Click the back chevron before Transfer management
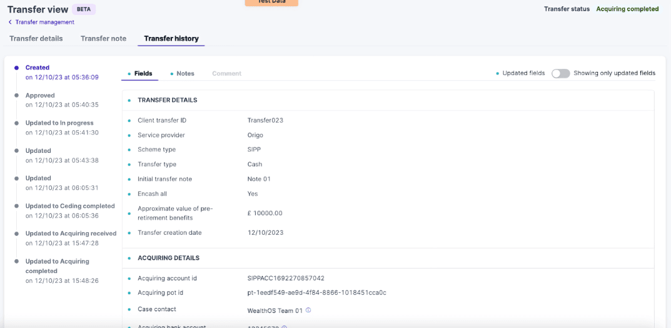671x328 pixels. [x=10, y=23]
